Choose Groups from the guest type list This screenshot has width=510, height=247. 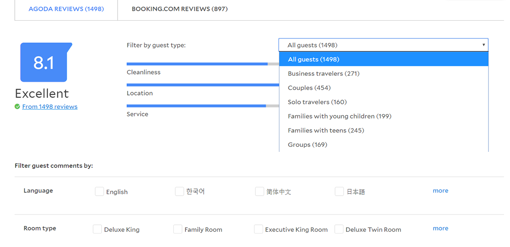point(307,144)
